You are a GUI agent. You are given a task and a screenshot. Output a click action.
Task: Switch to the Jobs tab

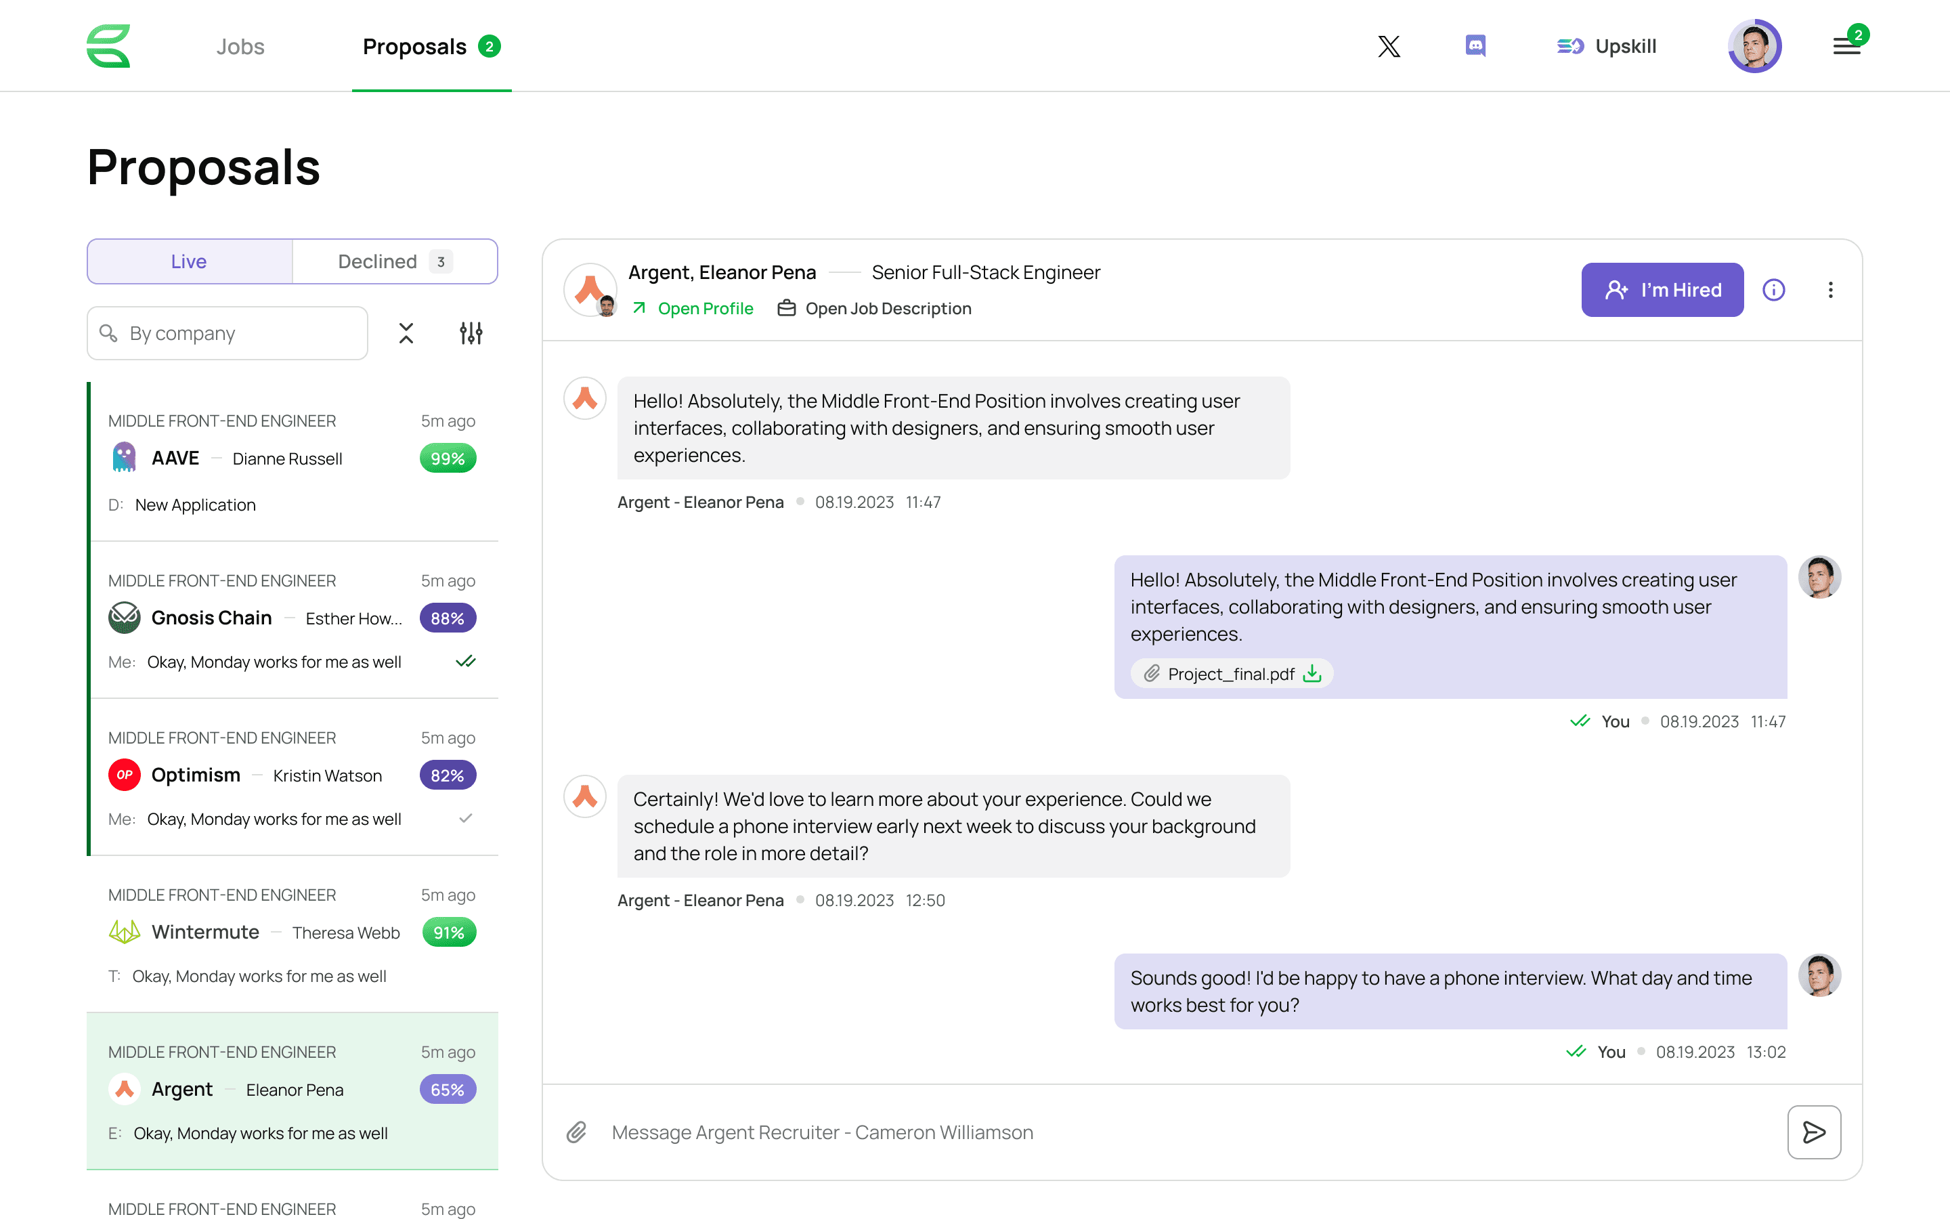coord(240,47)
